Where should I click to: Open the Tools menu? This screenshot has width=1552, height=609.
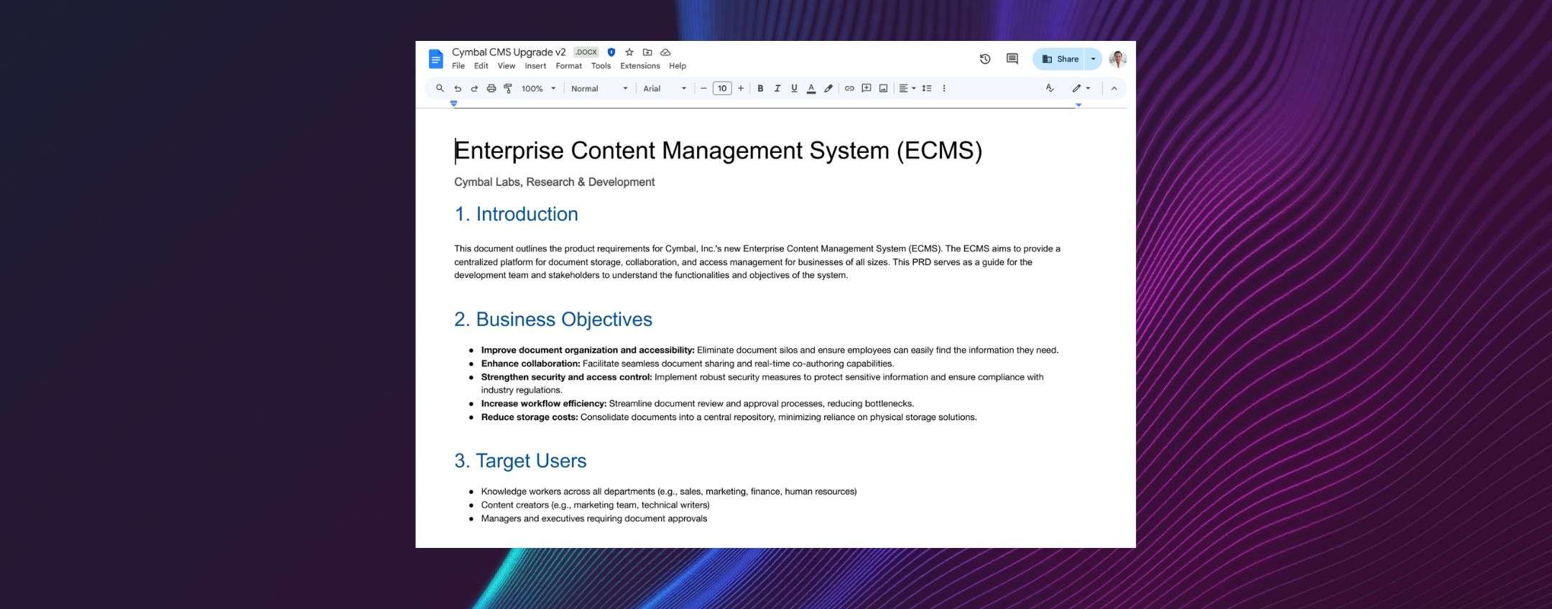(601, 66)
